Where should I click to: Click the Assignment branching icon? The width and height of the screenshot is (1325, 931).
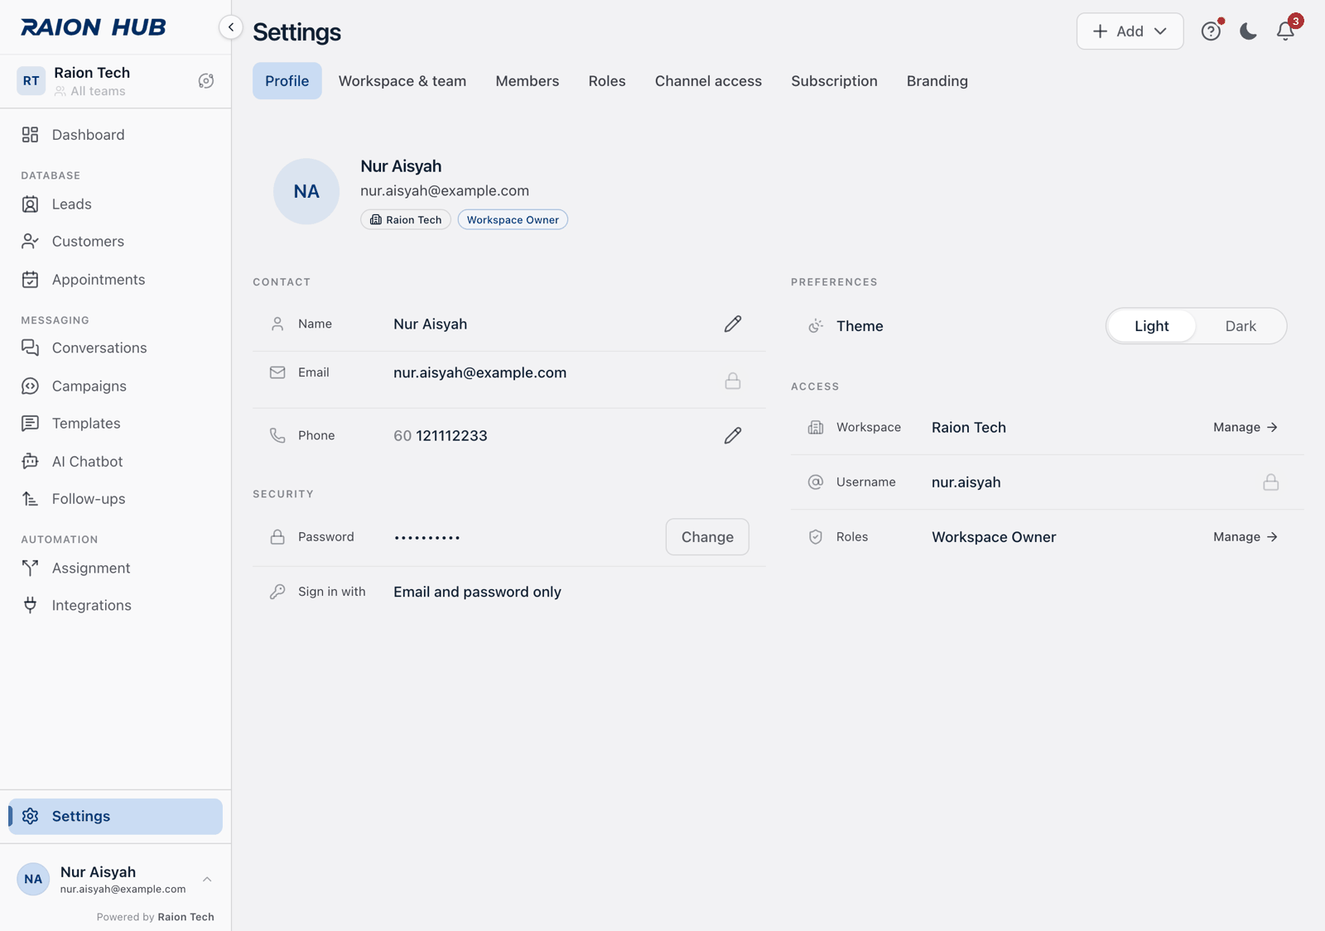[x=31, y=569]
